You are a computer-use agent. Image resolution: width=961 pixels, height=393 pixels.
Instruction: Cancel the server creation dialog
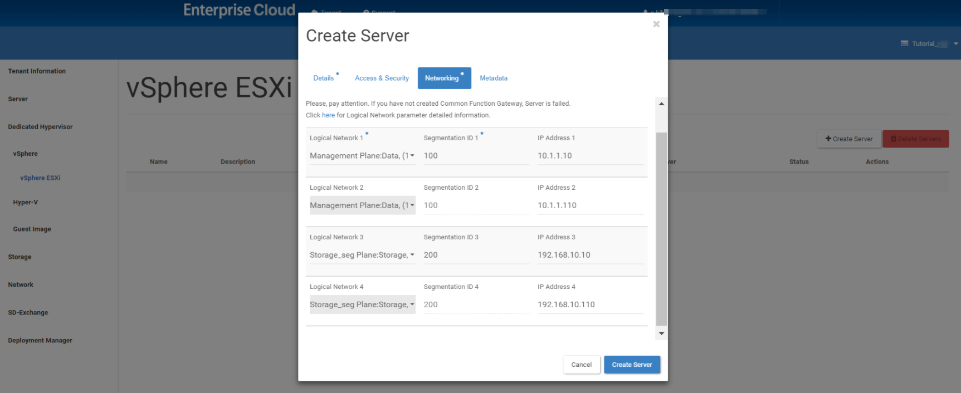[x=581, y=365]
